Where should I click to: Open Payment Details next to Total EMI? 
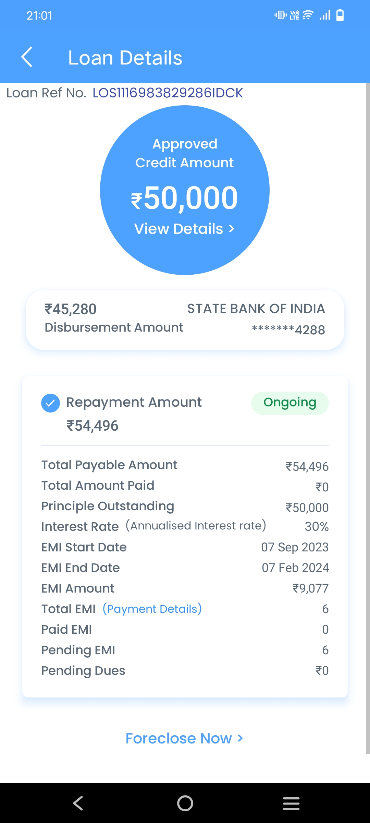click(152, 609)
